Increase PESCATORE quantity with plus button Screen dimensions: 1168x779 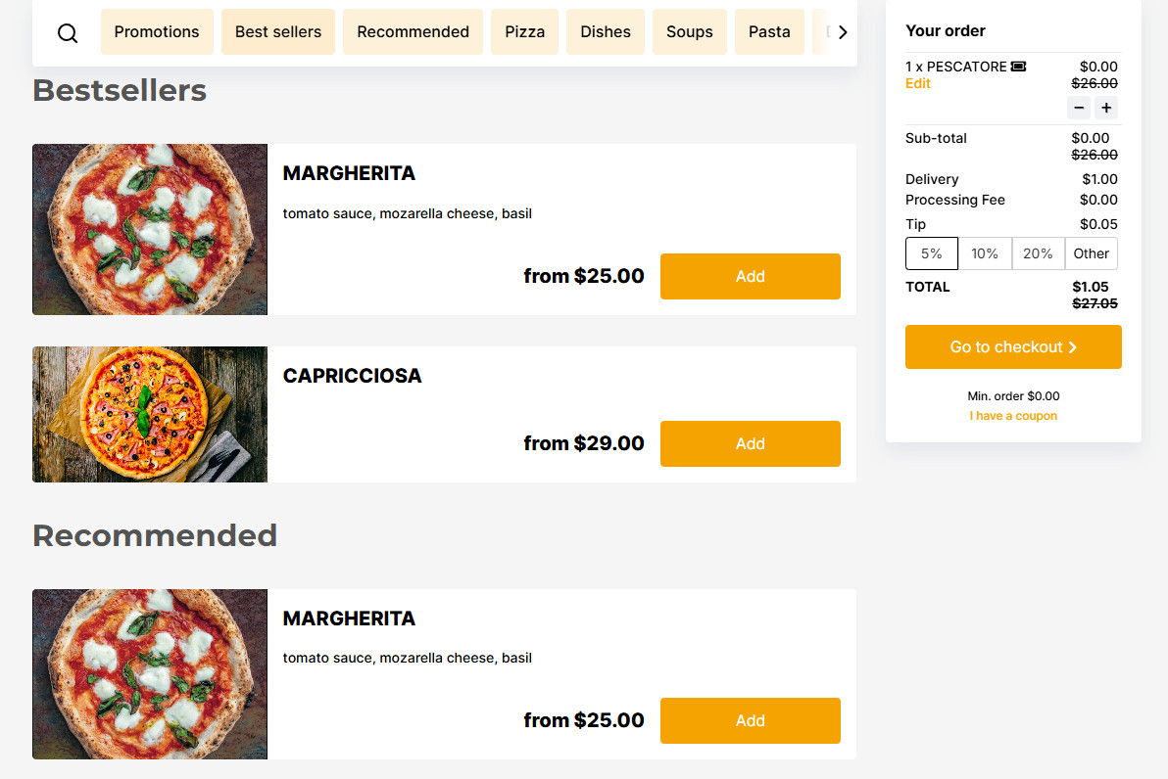click(x=1106, y=108)
